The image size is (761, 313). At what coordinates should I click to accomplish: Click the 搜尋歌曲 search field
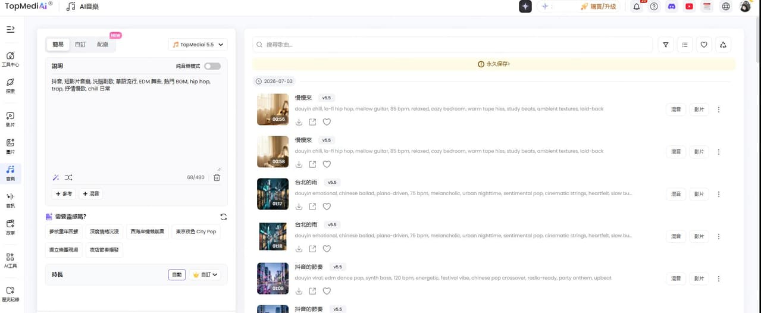tap(452, 45)
